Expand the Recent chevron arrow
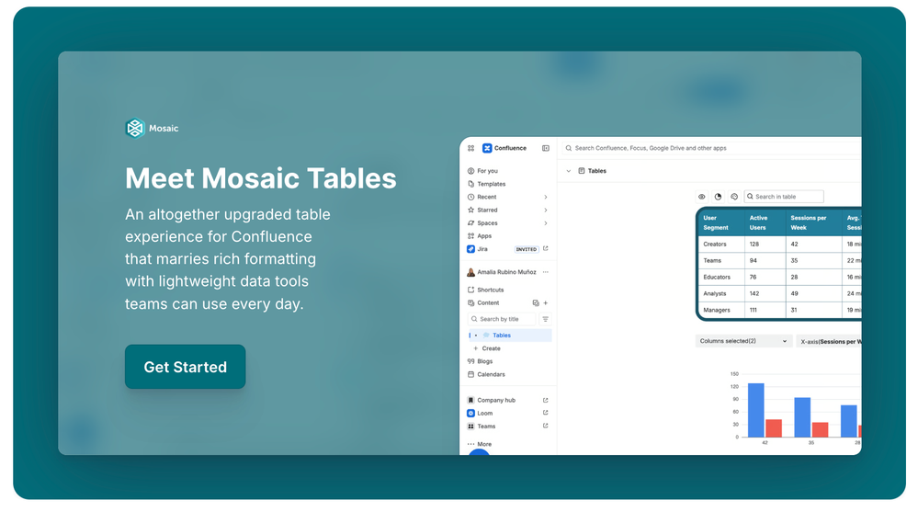The height and width of the screenshot is (512, 918). tap(546, 197)
